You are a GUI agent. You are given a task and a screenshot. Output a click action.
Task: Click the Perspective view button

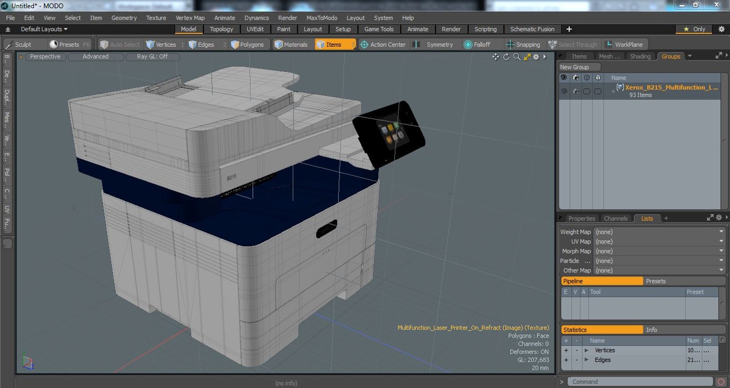point(45,56)
